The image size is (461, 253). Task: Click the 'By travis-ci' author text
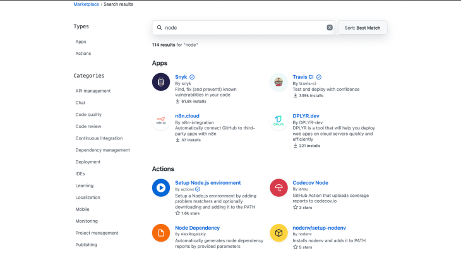coord(304,84)
